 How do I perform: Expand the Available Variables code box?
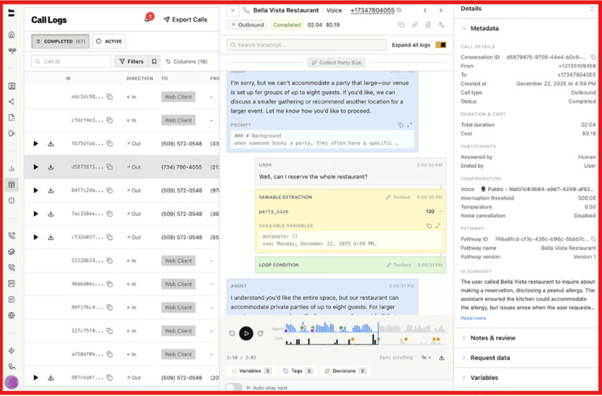click(x=438, y=226)
